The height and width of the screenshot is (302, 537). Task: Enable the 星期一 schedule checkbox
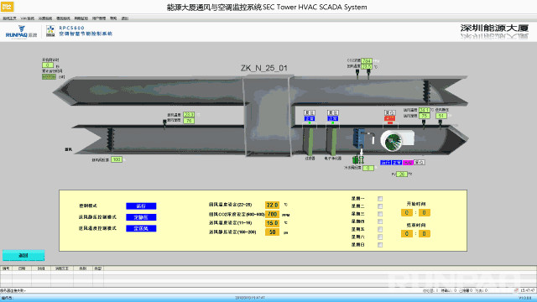(x=380, y=199)
